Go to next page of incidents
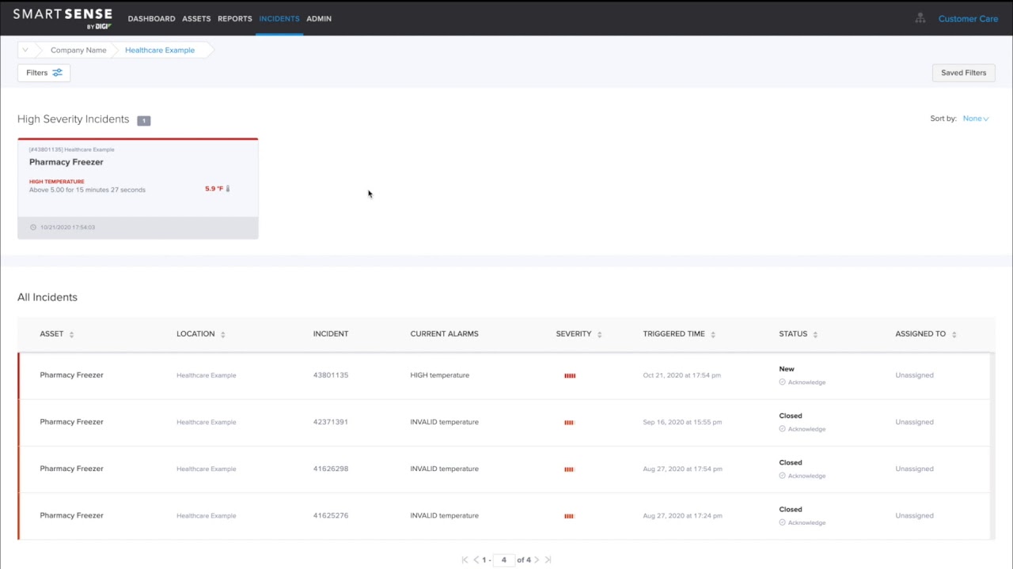Screen dimensions: 1013x569 pos(537,560)
